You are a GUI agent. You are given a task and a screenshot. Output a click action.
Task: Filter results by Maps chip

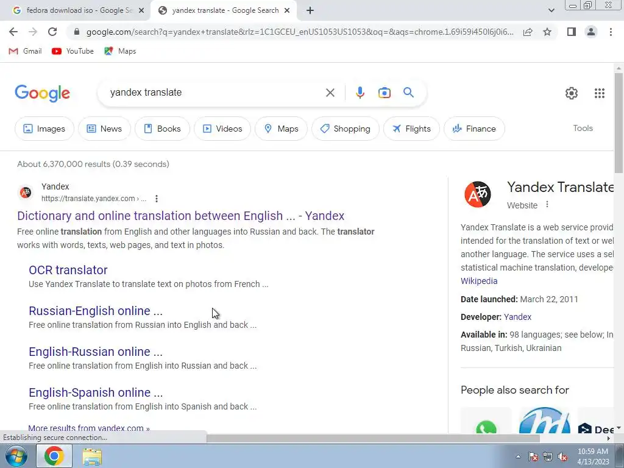click(281, 129)
